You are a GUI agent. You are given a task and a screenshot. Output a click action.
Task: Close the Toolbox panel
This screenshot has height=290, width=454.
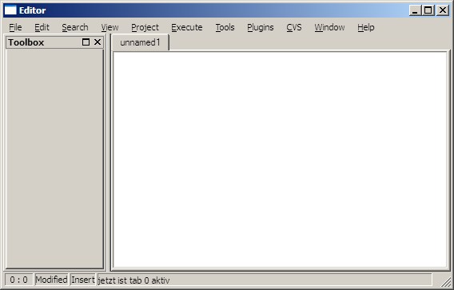click(98, 42)
